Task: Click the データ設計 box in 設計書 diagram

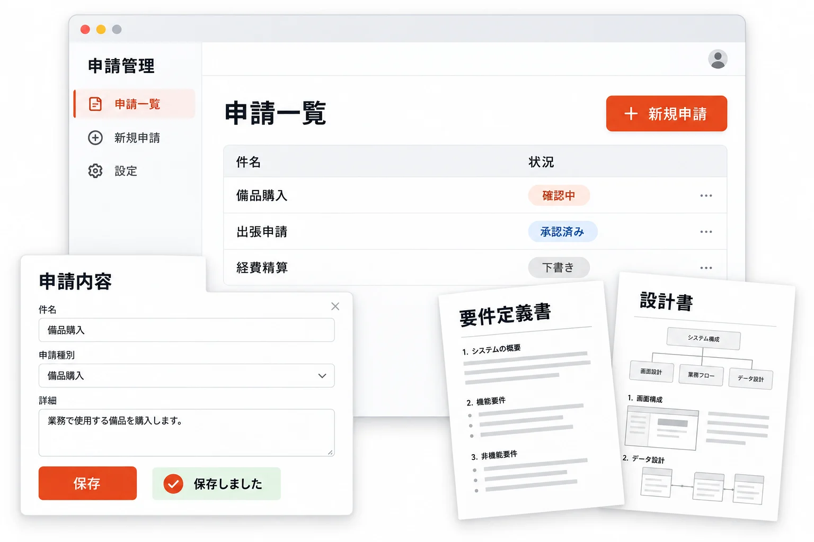Action: click(x=750, y=378)
